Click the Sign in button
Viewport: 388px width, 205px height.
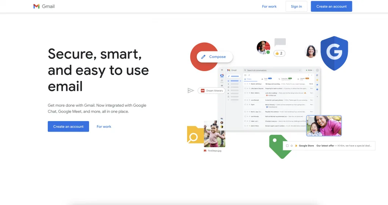tap(296, 6)
